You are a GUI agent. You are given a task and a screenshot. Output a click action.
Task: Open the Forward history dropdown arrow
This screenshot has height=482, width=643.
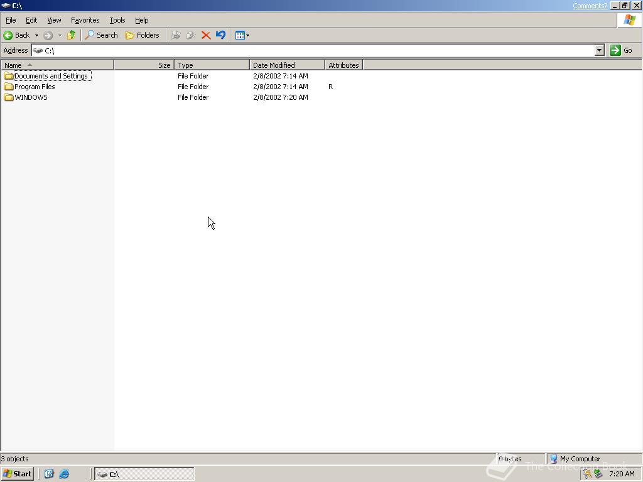pyautogui.click(x=60, y=35)
